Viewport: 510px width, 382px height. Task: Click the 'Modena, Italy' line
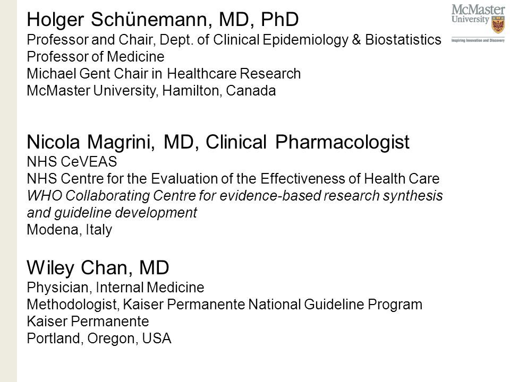click(69, 230)
